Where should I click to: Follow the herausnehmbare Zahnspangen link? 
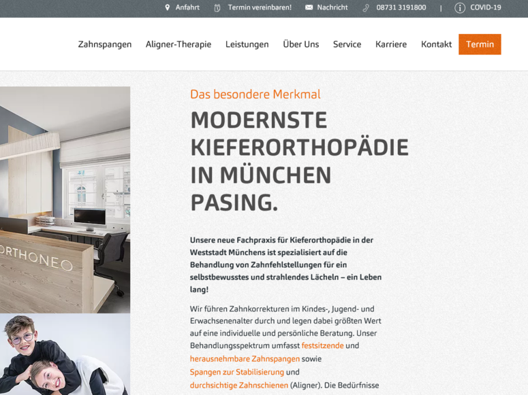click(x=245, y=359)
